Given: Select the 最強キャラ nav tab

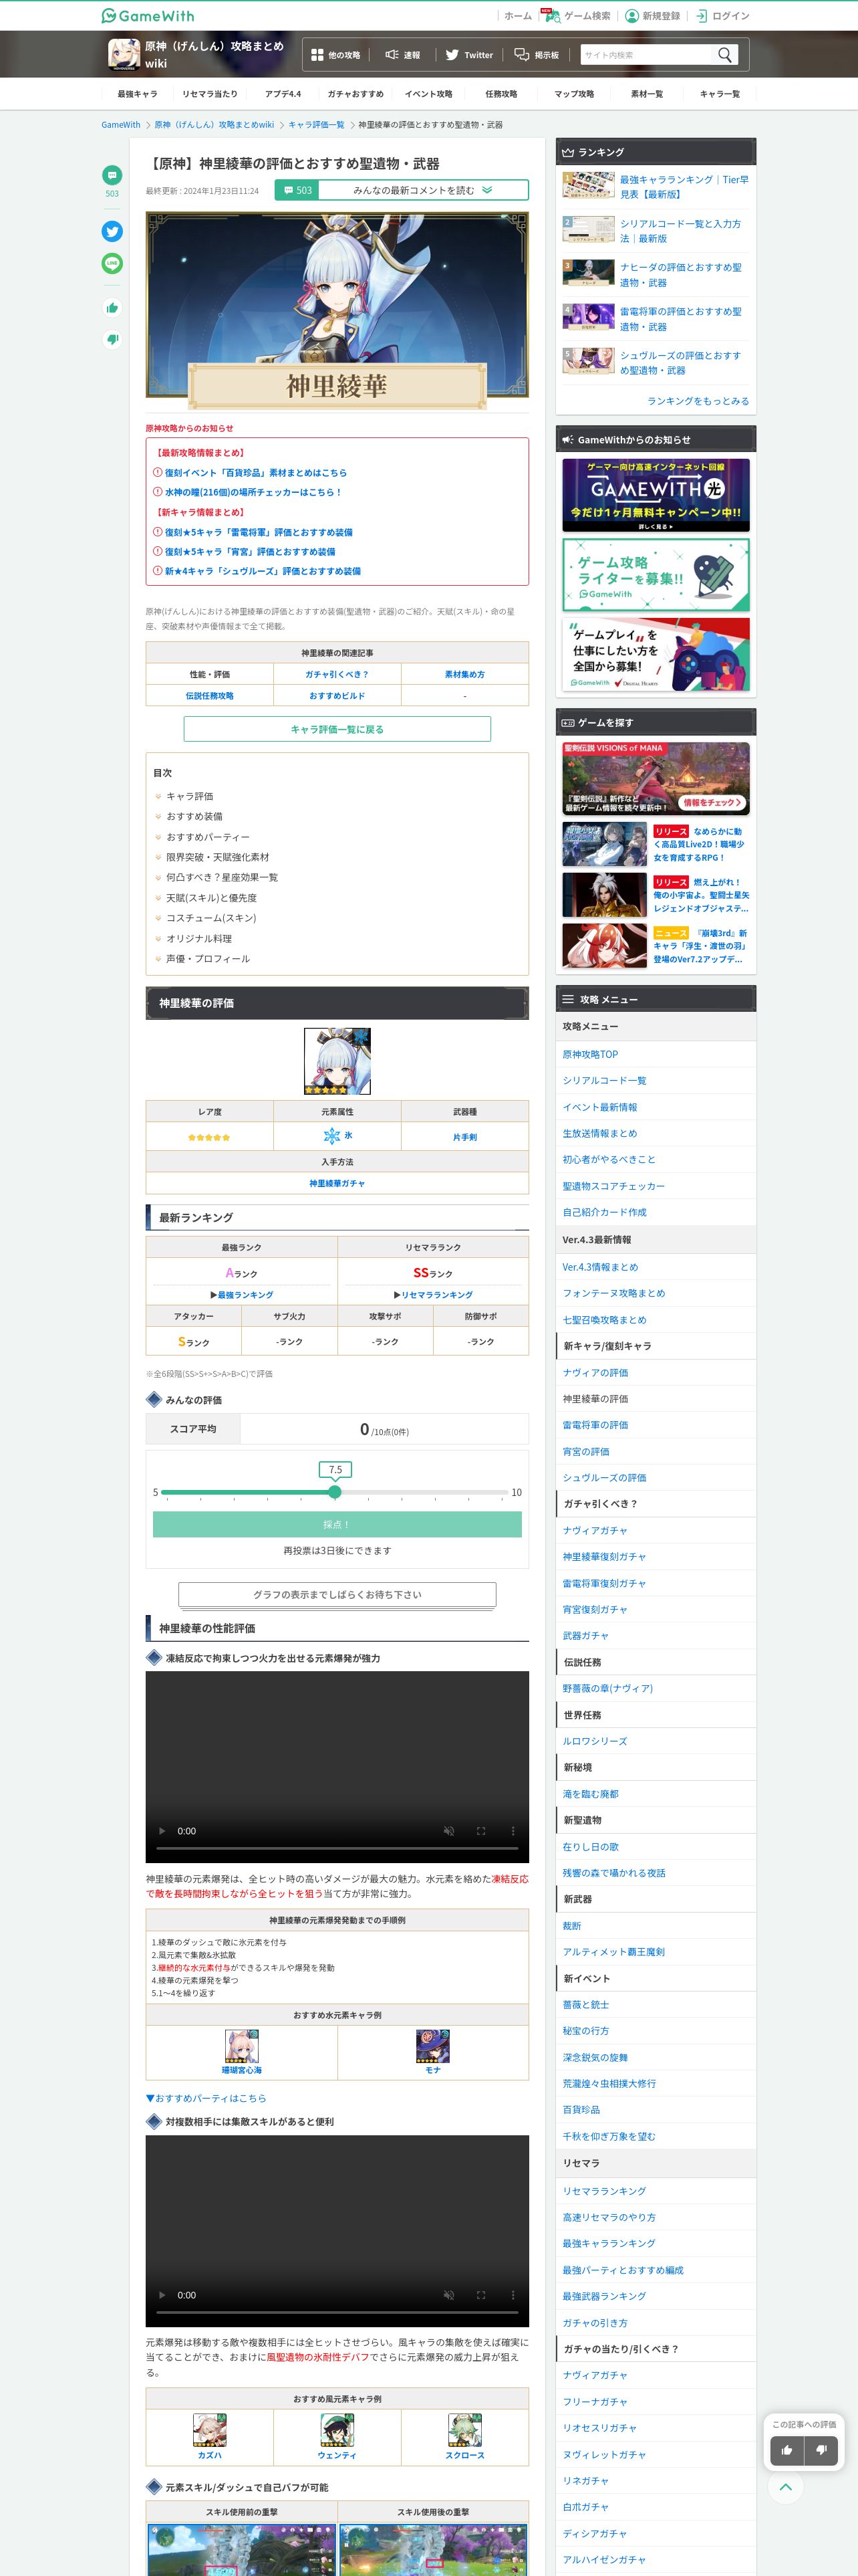Looking at the screenshot, I should coord(137,94).
